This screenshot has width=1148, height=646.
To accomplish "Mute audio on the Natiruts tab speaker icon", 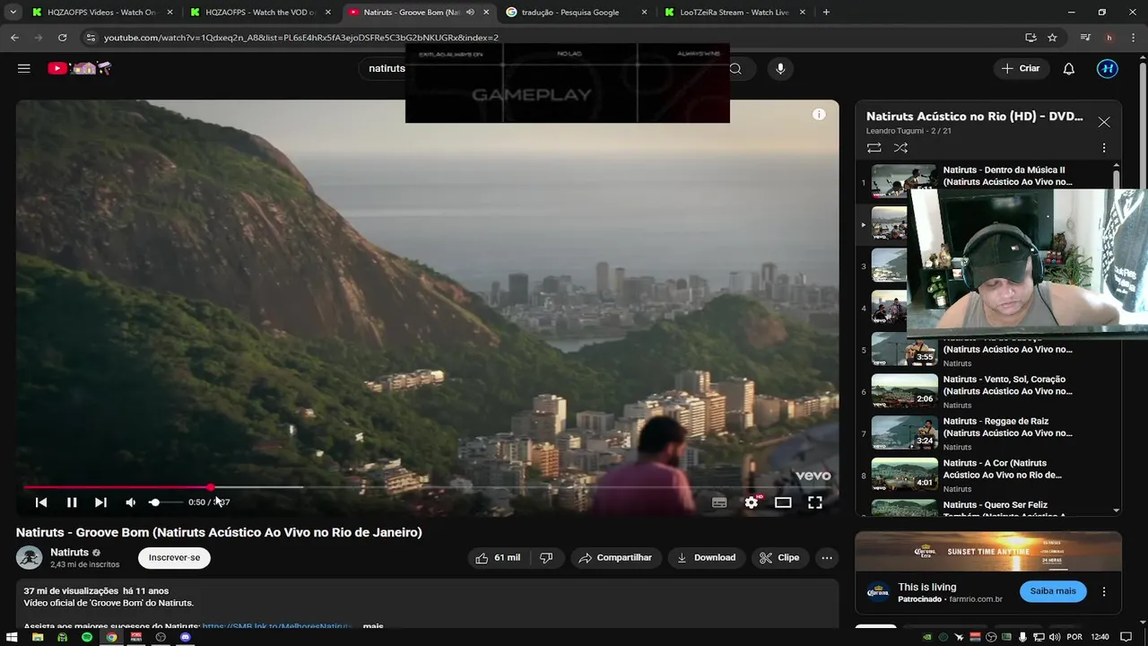I will 470,13.
